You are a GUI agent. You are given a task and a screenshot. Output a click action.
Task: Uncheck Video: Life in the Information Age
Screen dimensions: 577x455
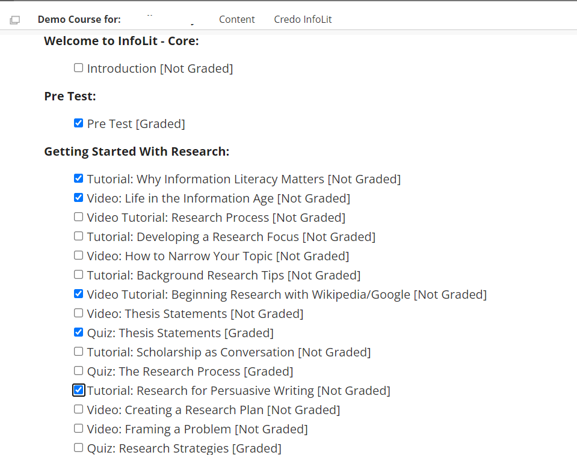tap(78, 197)
